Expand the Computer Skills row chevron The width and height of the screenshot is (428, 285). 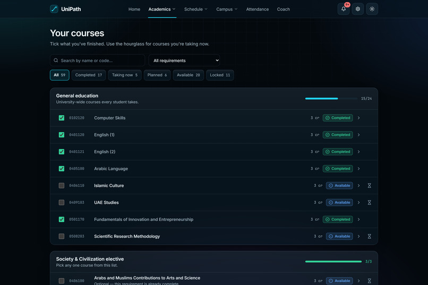358,118
